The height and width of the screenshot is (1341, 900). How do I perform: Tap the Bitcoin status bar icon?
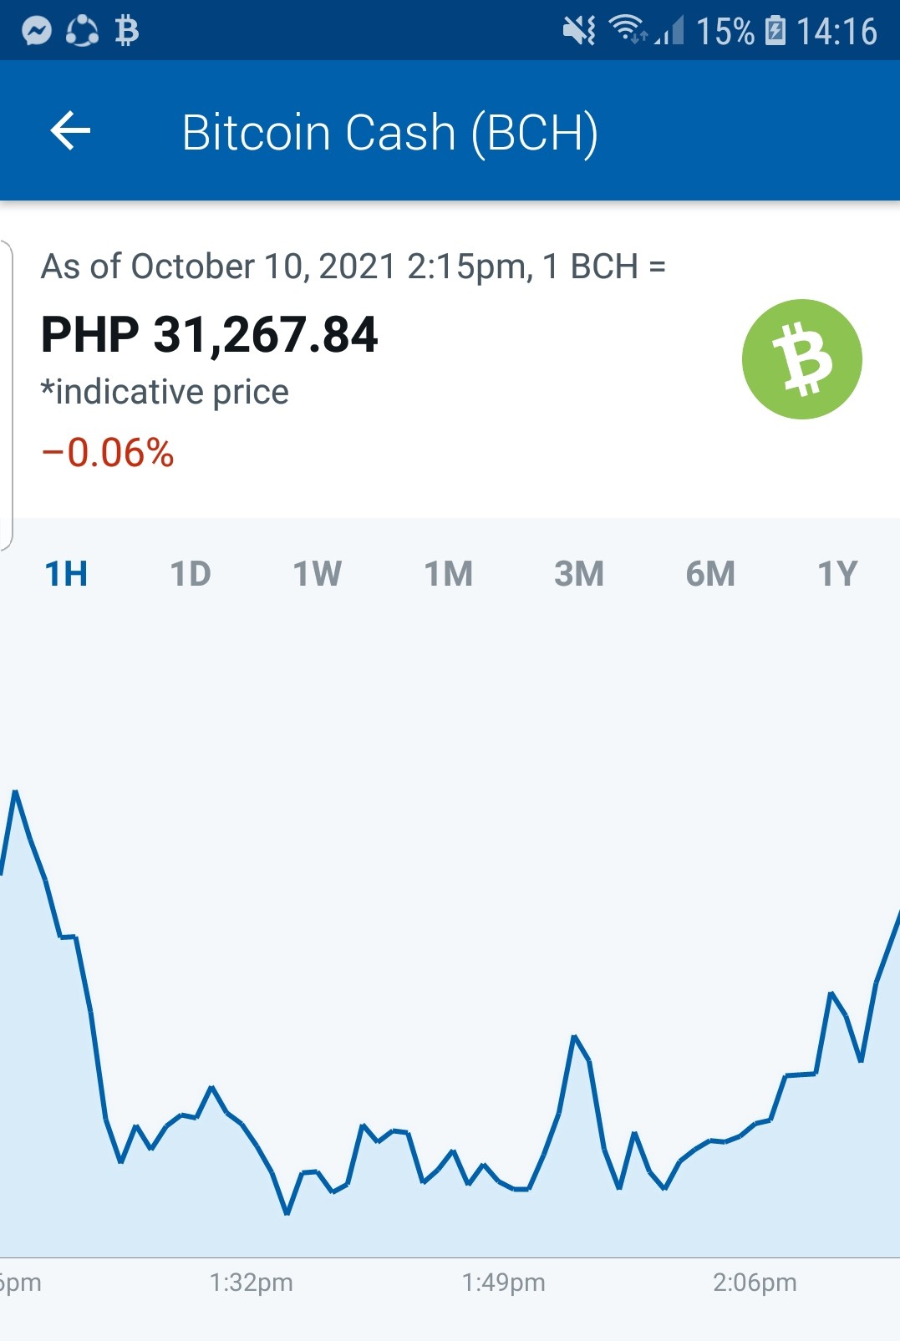(127, 32)
